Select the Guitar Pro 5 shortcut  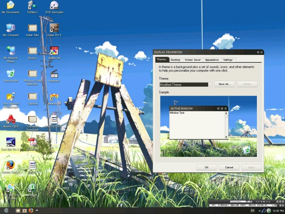pyautogui.click(x=54, y=30)
